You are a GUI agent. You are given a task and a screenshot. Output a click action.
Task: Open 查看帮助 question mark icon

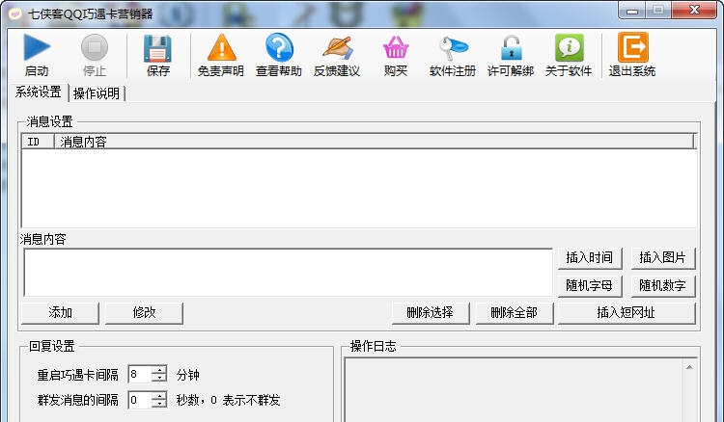(x=279, y=47)
